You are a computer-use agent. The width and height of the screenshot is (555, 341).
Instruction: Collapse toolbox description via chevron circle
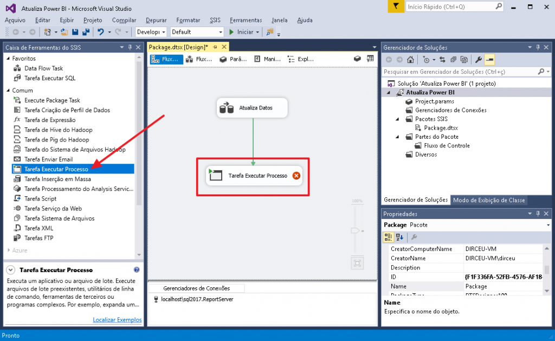(11, 270)
